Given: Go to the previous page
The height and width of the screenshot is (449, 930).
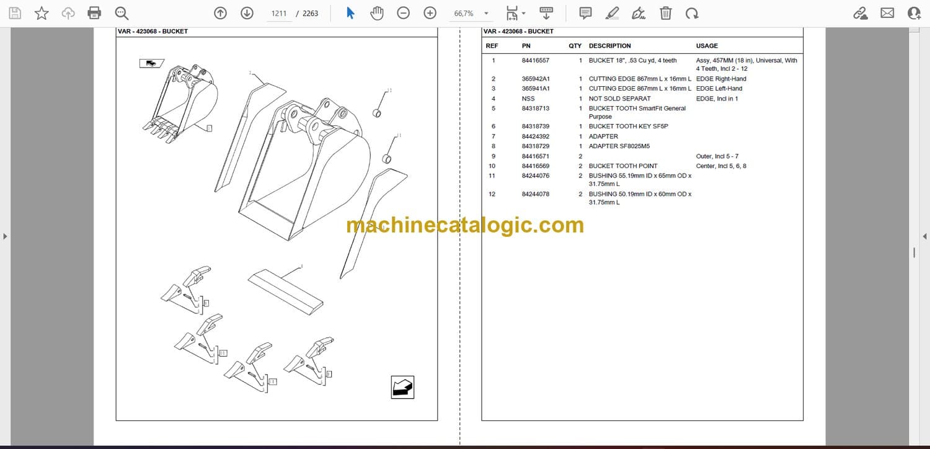Looking at the screenshot, I should [220, 13].
